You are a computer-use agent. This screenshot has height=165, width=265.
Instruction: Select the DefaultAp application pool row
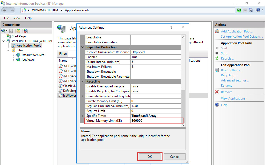click(x=68, y=90)
